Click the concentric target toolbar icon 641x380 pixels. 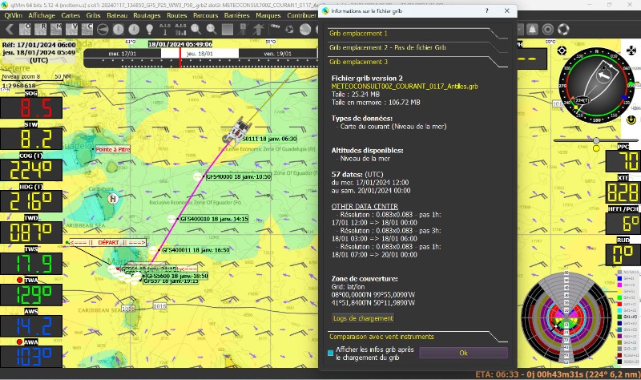tap(548, 29)
